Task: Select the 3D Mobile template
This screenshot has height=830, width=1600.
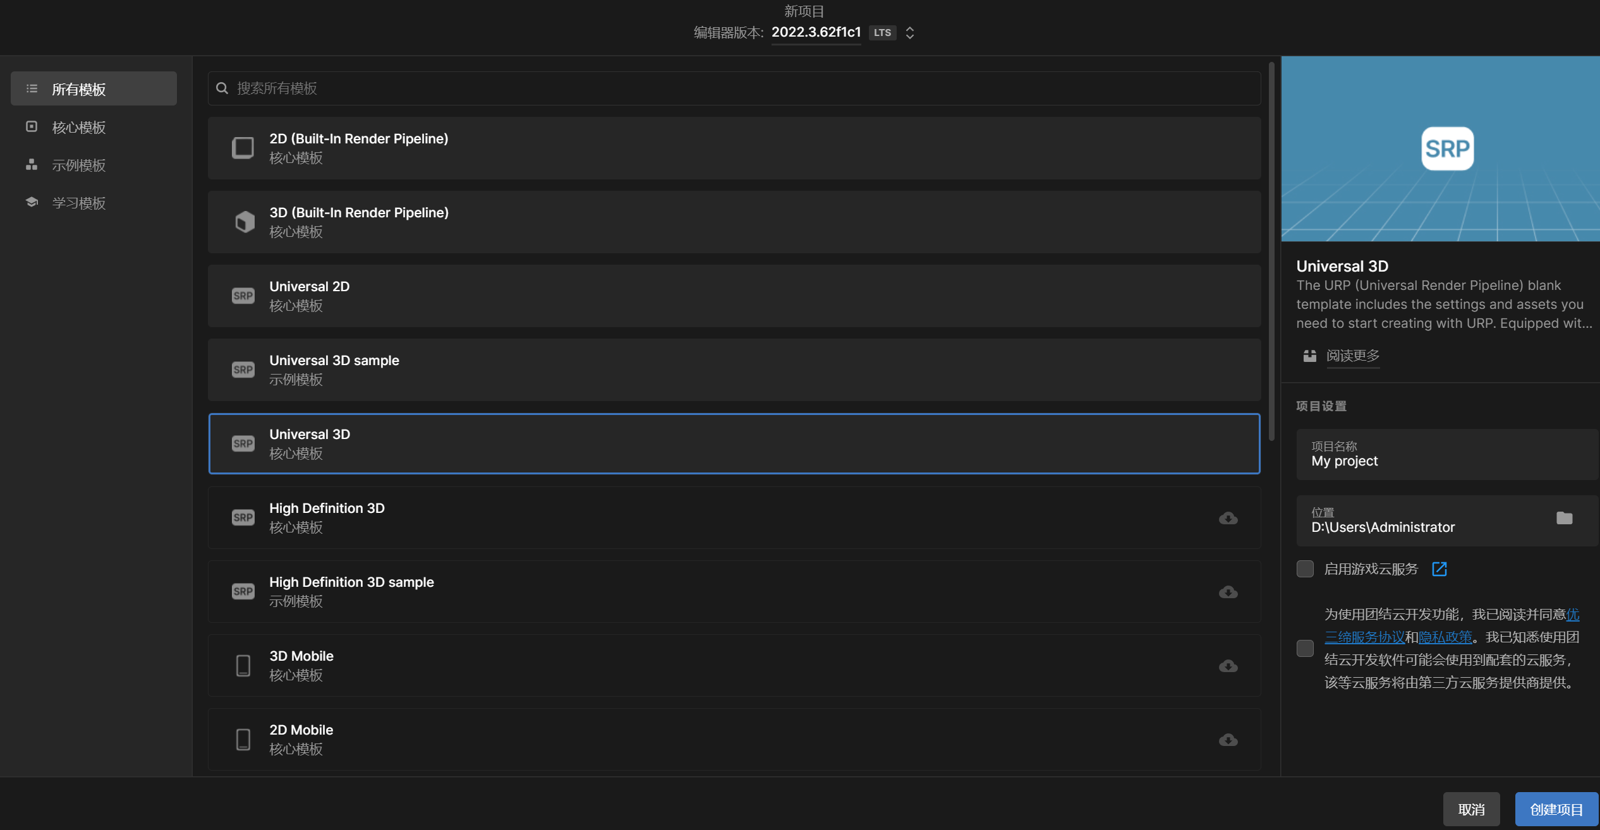Action: [734, 665]
